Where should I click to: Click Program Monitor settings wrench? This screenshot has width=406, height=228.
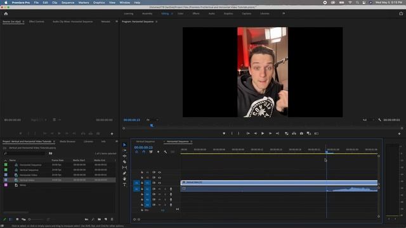[379, 120]
